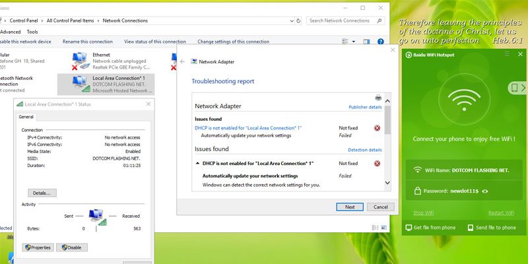
Task: Click the blue DHCP is not enabled link
Action: click(x=248, y=128)
